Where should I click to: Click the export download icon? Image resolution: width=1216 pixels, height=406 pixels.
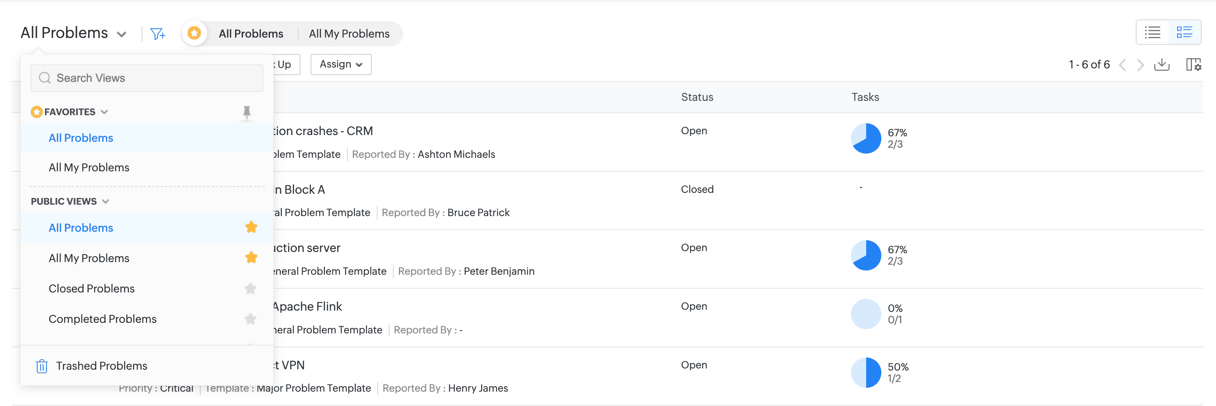tap(1161, 65)
